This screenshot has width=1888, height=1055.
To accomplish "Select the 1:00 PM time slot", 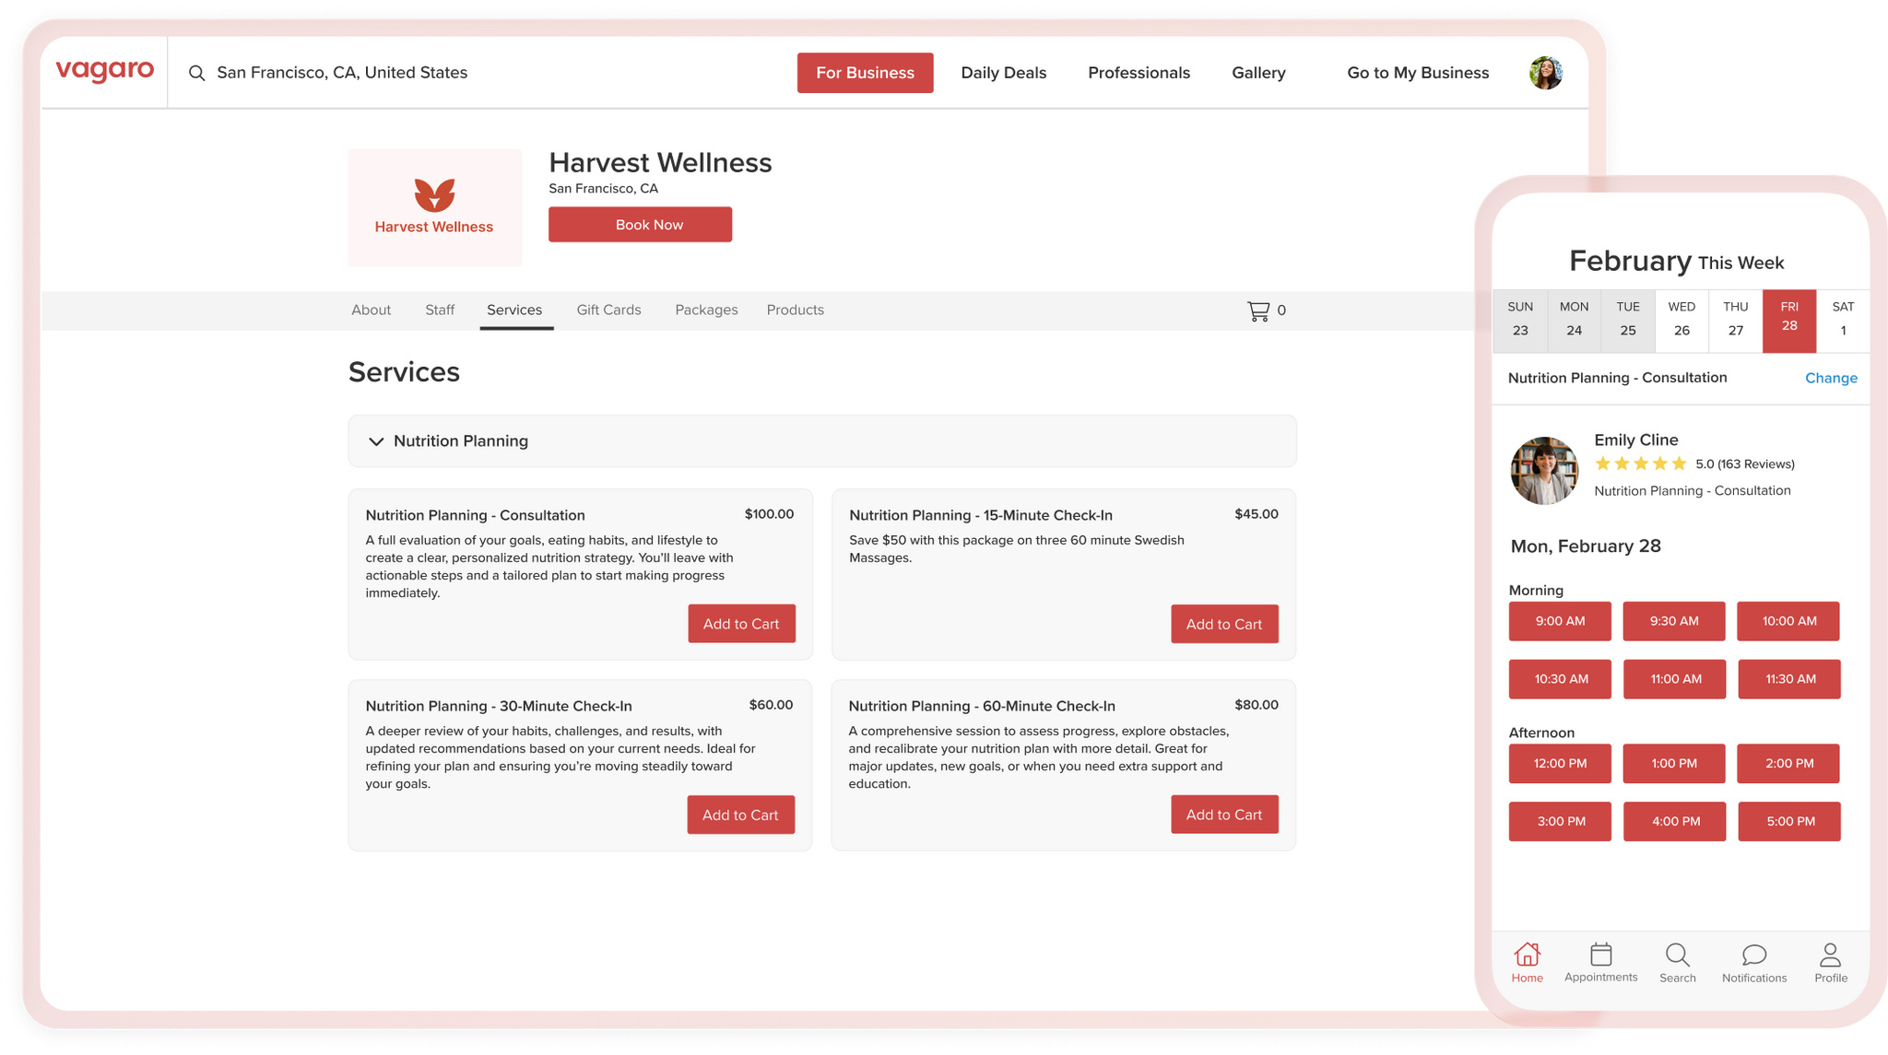I will [1674, 764].
